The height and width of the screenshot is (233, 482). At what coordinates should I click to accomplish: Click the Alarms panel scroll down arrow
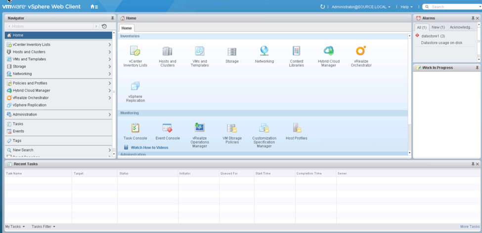(479, 59)
